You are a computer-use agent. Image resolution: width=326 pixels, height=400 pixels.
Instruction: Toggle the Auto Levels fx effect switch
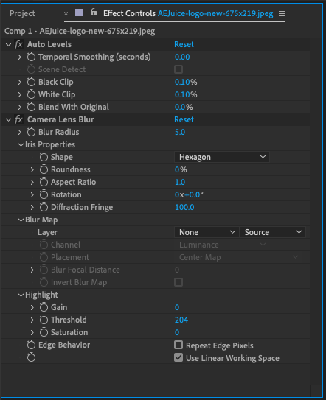click(18, 44)
